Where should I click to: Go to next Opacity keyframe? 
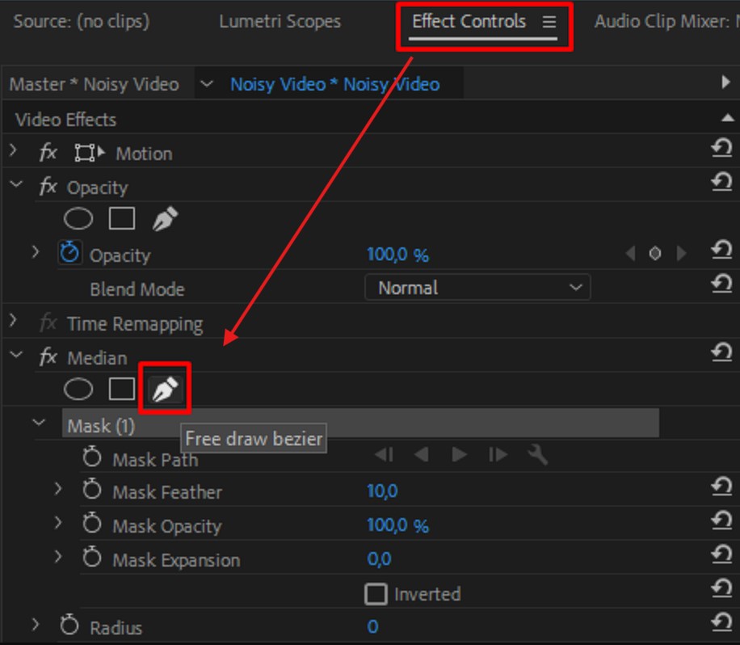[x=681, y=254]
